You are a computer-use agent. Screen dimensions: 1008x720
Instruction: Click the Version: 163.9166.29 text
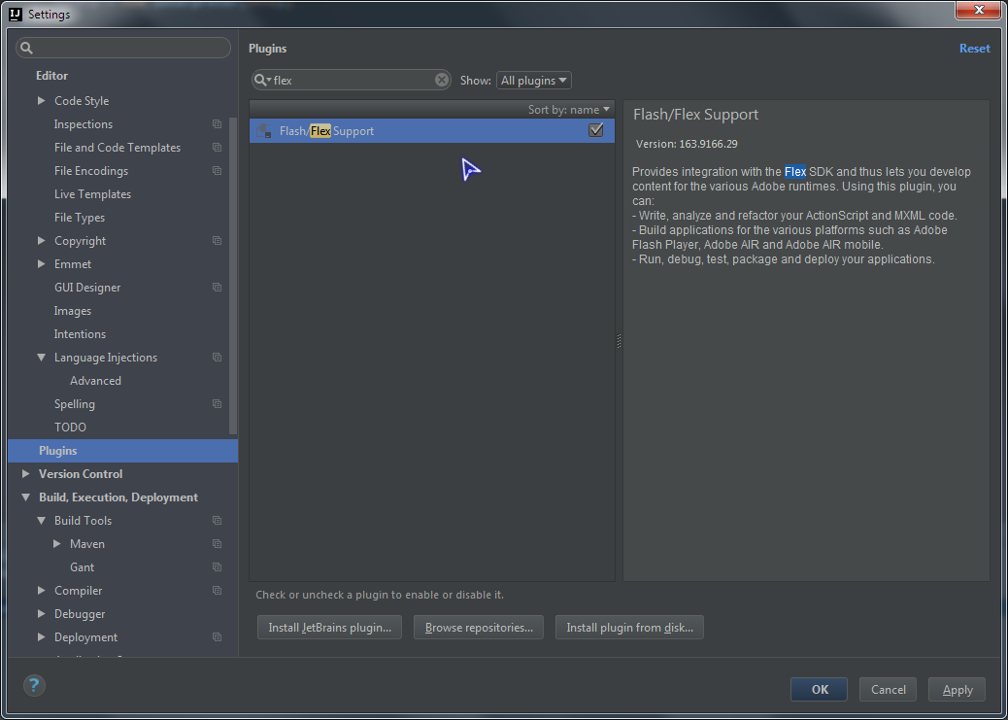[x=687, y=144]
